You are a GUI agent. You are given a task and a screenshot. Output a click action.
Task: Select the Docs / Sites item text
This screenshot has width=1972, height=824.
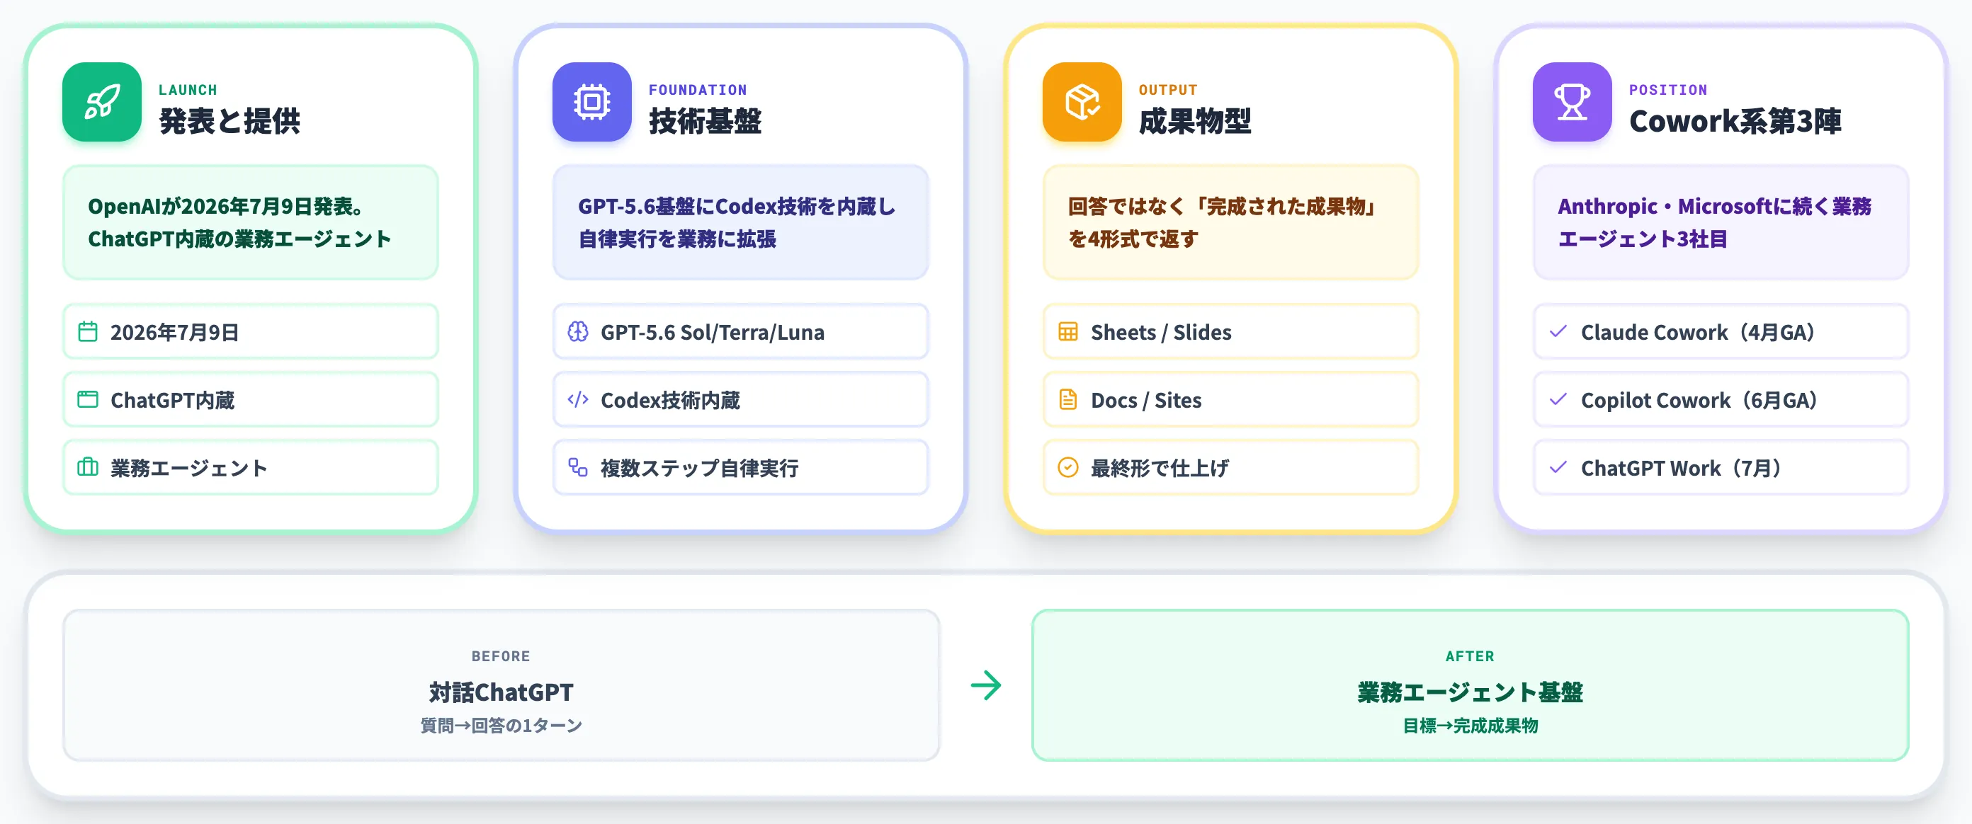(1146, 400)
